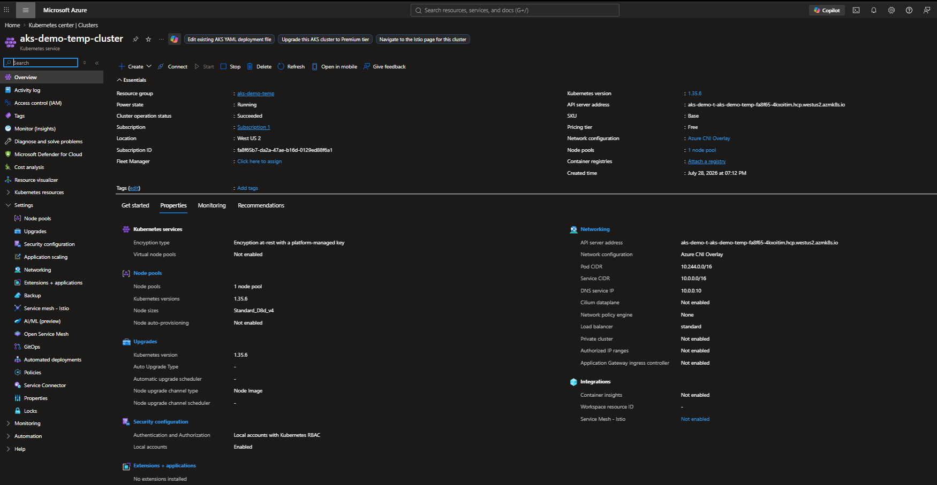Select the Properties tab
The height and width of the screenshot is (485, 937).
tap(173, 206)
